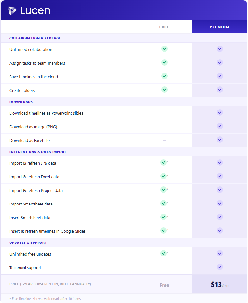Click the Lucen logo icon
The height and width of the screenshot is (303, 248).
pos(12,11)
